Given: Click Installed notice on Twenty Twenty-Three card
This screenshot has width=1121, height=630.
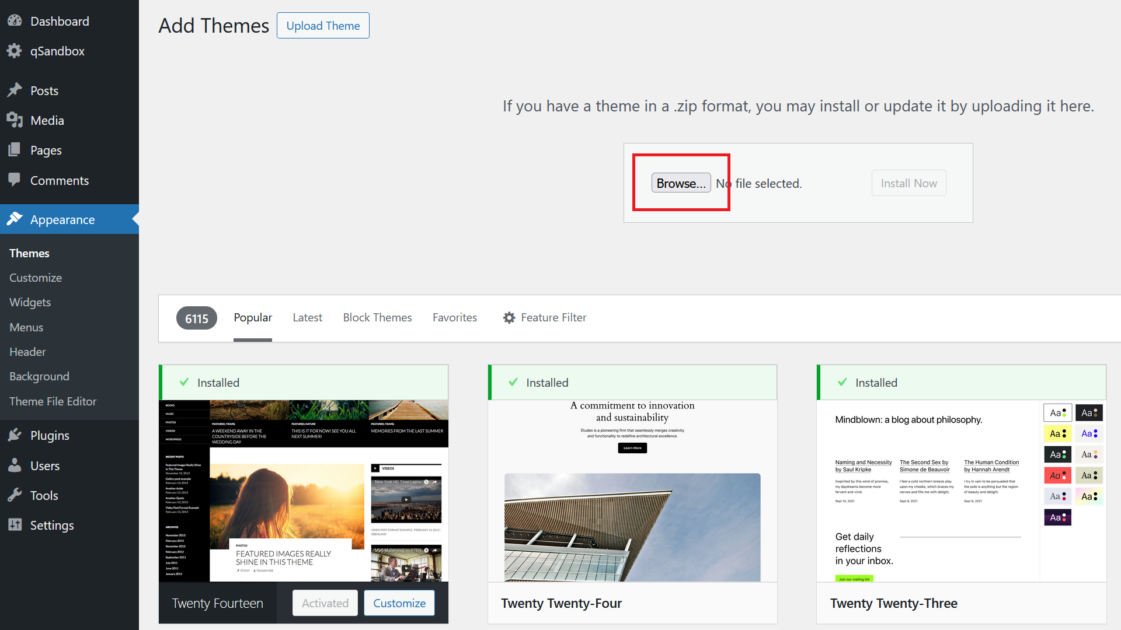Looking at the screenshot, I should 961,383.
